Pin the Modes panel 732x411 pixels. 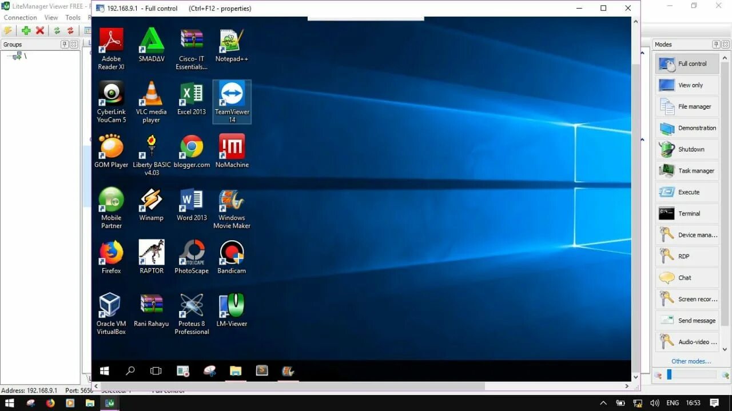pyautogui.click(x=716, y=44)
